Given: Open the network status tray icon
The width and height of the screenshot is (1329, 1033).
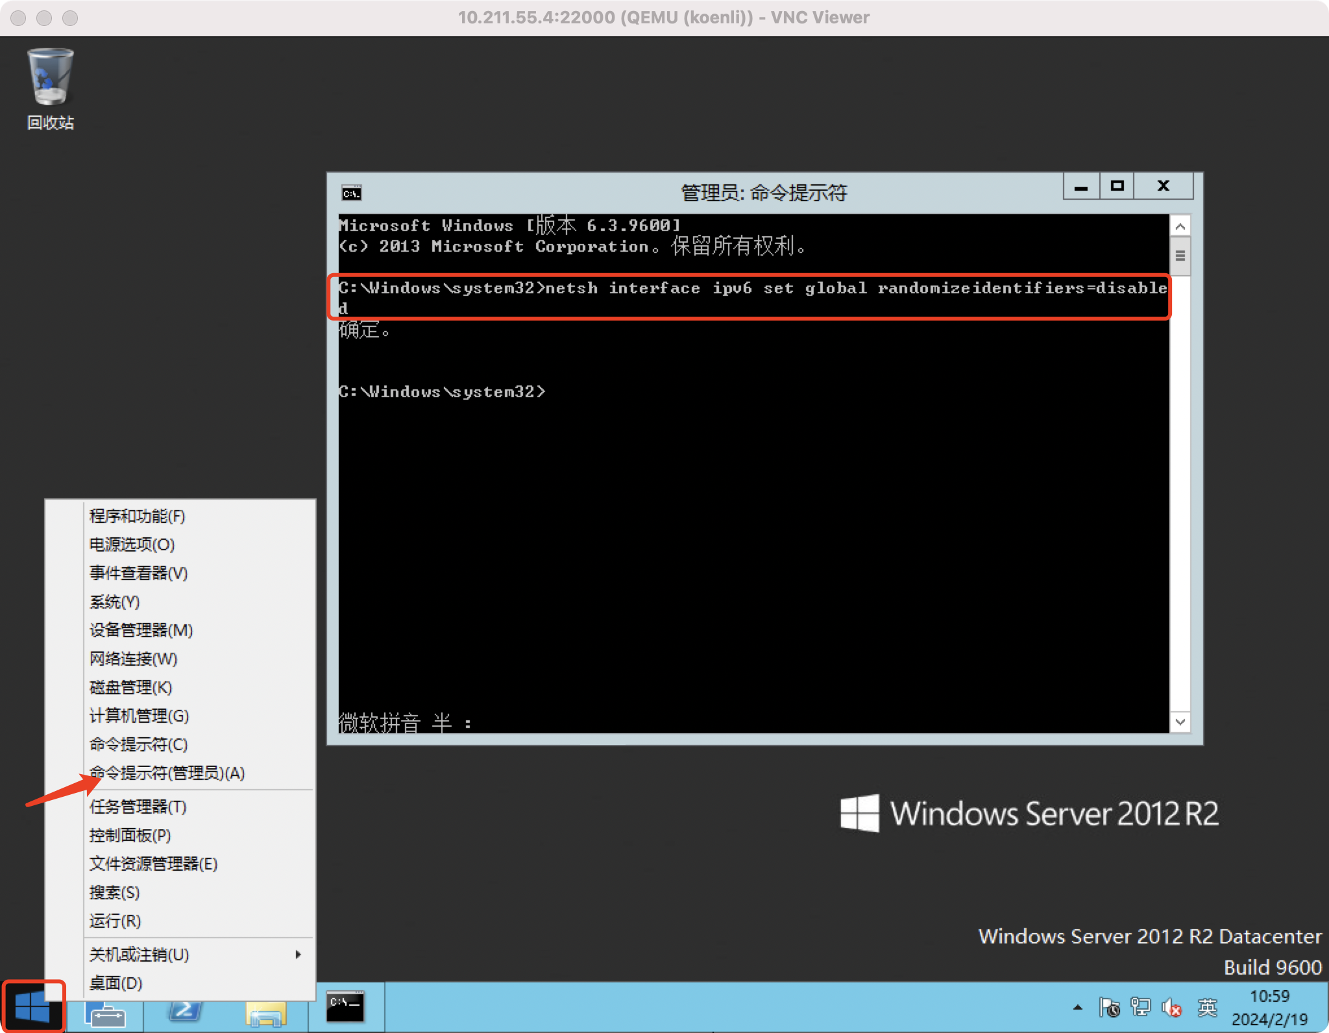Looking at the screenshot, I should tap(1140, 1008).
